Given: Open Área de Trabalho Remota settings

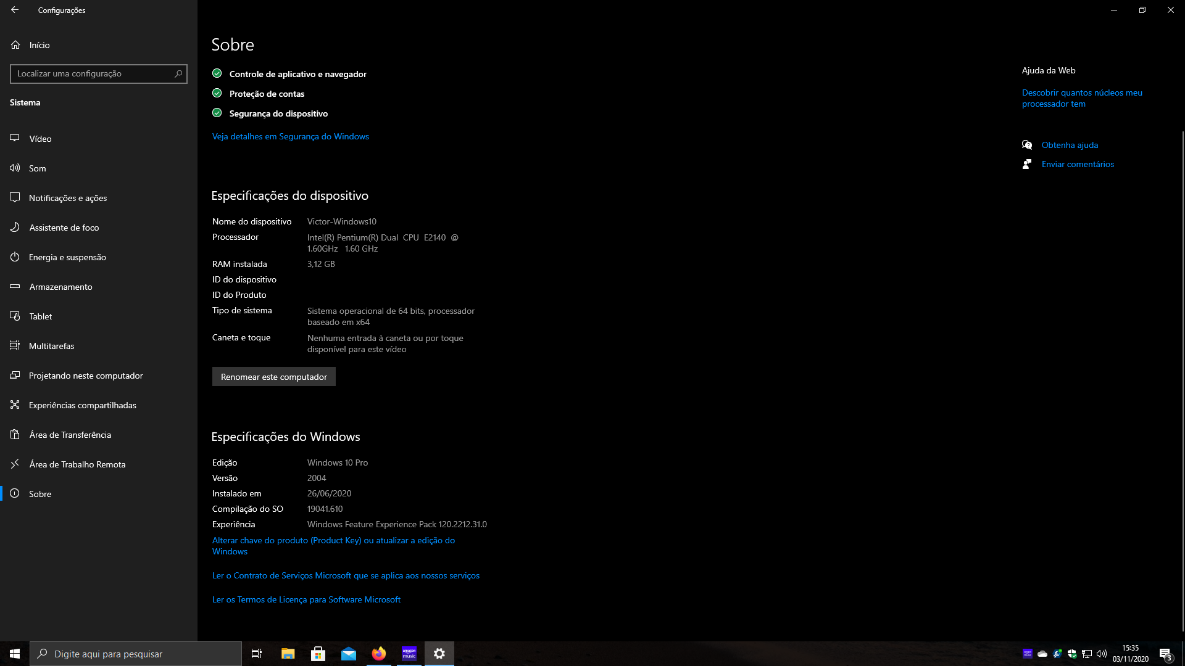Looking at the screenshot, I should (99, 464).
